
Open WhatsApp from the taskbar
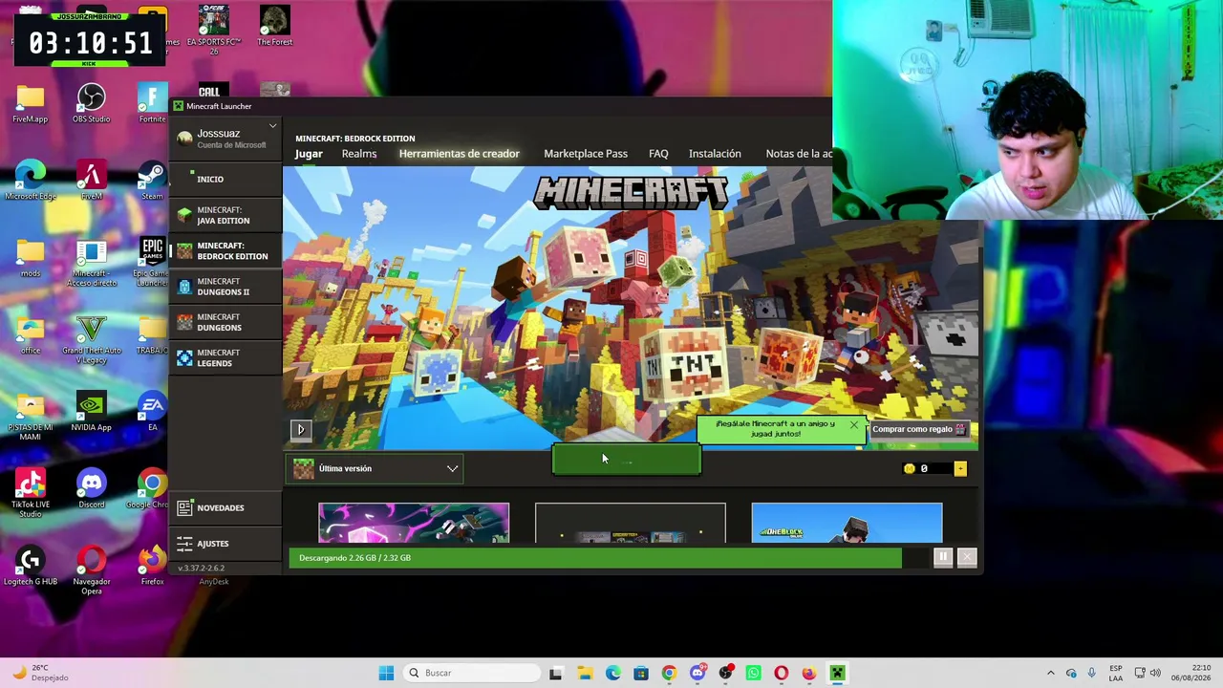tap(753, 673)
